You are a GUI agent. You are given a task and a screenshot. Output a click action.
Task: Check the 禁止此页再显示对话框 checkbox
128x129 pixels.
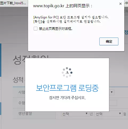point(36,29)
